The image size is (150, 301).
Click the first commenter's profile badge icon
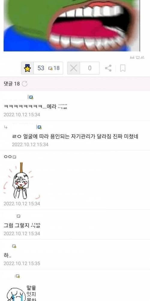coord(31,97)
